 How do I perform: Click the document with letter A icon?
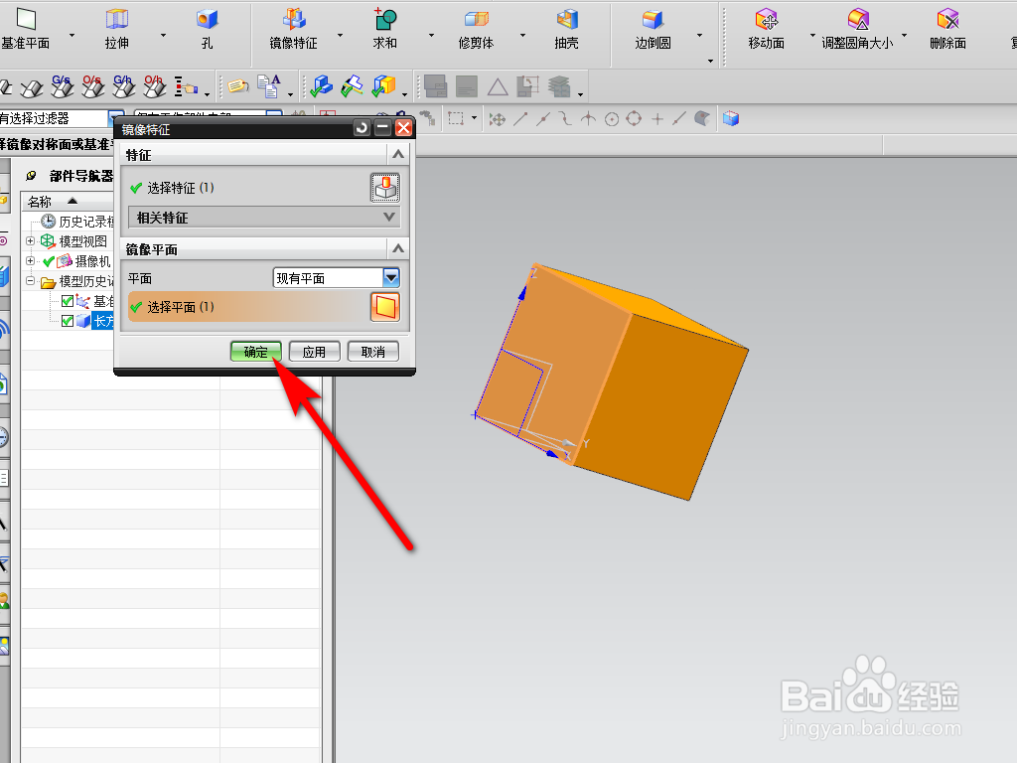click(x=268, y=85)
